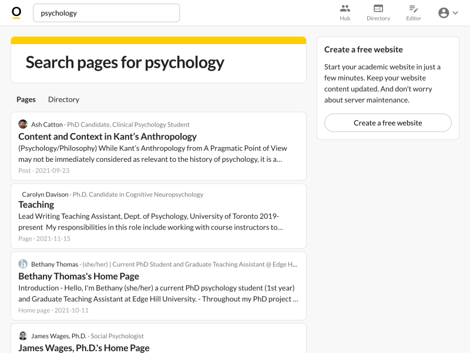
Task: Switch to the Directory tab
Action: point(63,99)
